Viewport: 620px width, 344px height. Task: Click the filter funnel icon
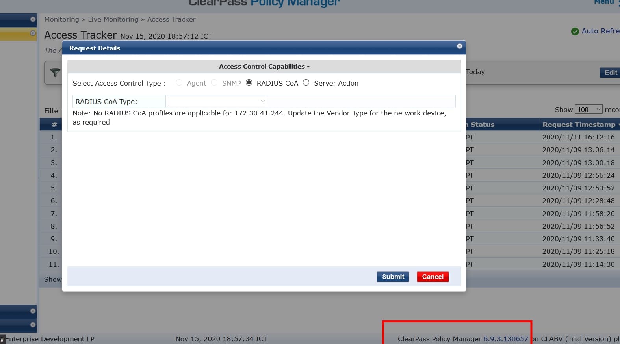point(55,72)
